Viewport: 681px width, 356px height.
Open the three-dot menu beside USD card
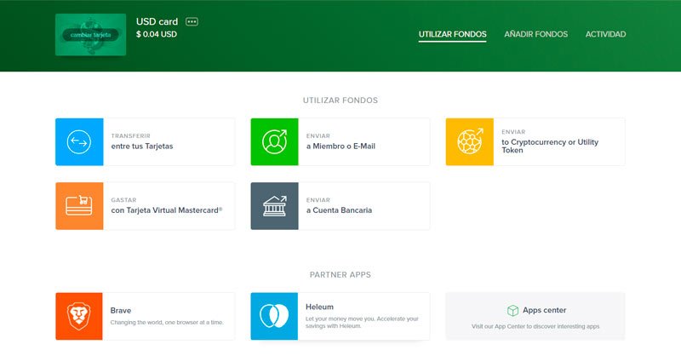click(192, 22)
